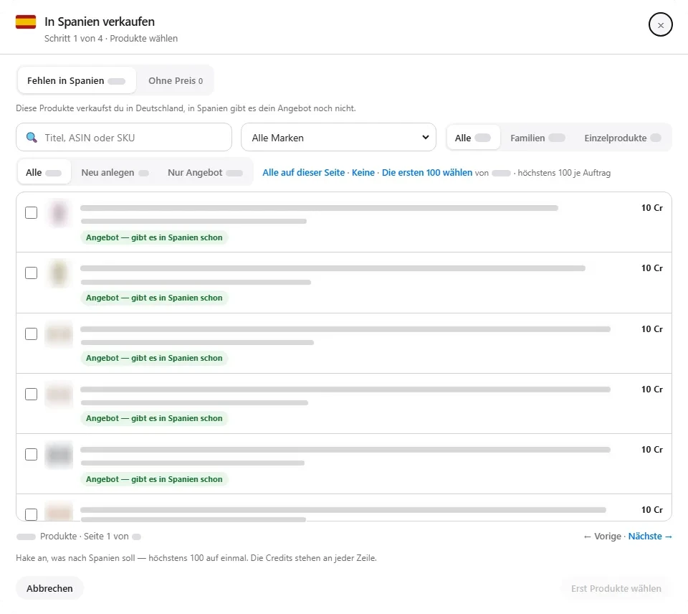This screenshot has height=614, width=688.
Task: Switch to the Fehlen in Spanien tab
Action: click(77, 81)
